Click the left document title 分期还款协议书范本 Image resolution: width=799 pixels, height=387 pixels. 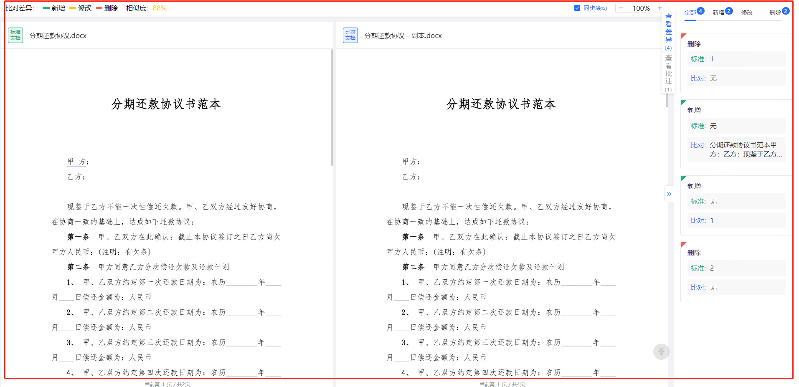(166, 104)
